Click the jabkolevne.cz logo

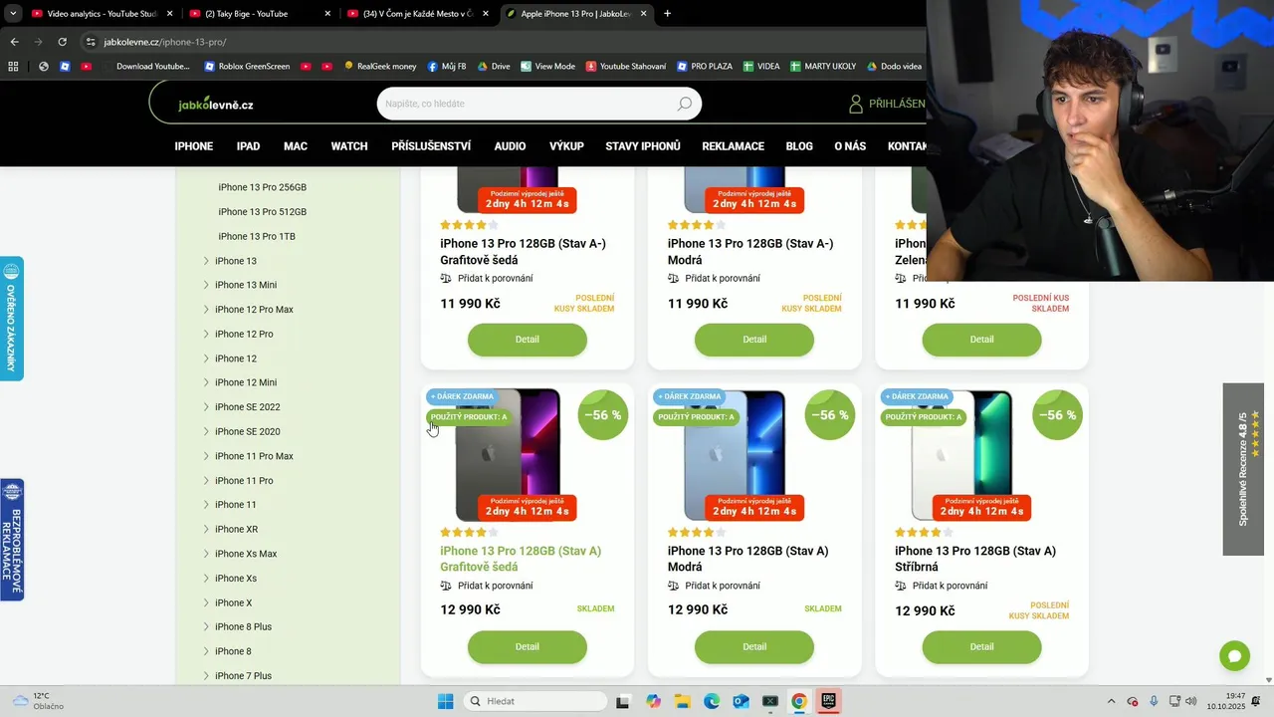216,105
